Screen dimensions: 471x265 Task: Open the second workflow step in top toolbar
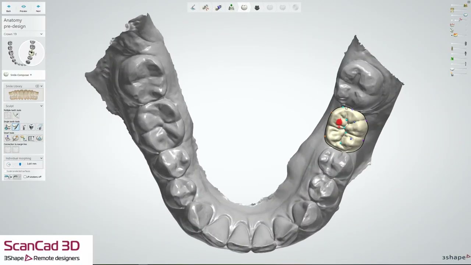[206, 7]
